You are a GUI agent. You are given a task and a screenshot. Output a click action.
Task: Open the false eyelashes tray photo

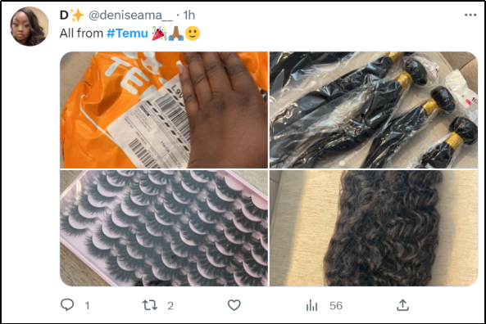(x=164, y=228)
